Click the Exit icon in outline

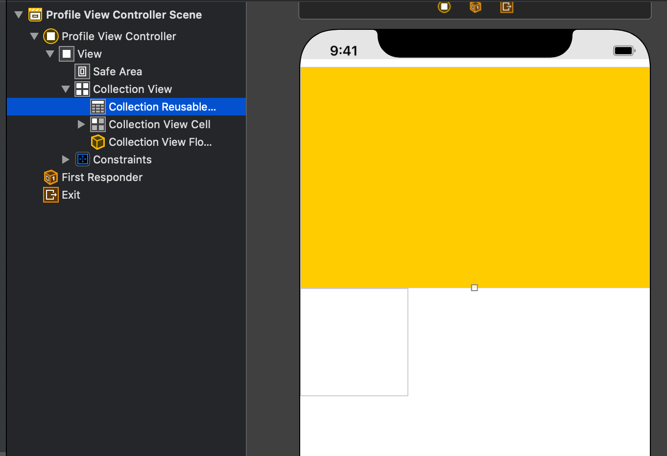click(x=51, y=195)
